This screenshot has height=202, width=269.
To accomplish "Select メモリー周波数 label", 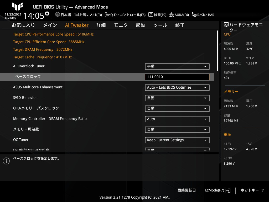I will pyautogui.click(x=26, y=129).
